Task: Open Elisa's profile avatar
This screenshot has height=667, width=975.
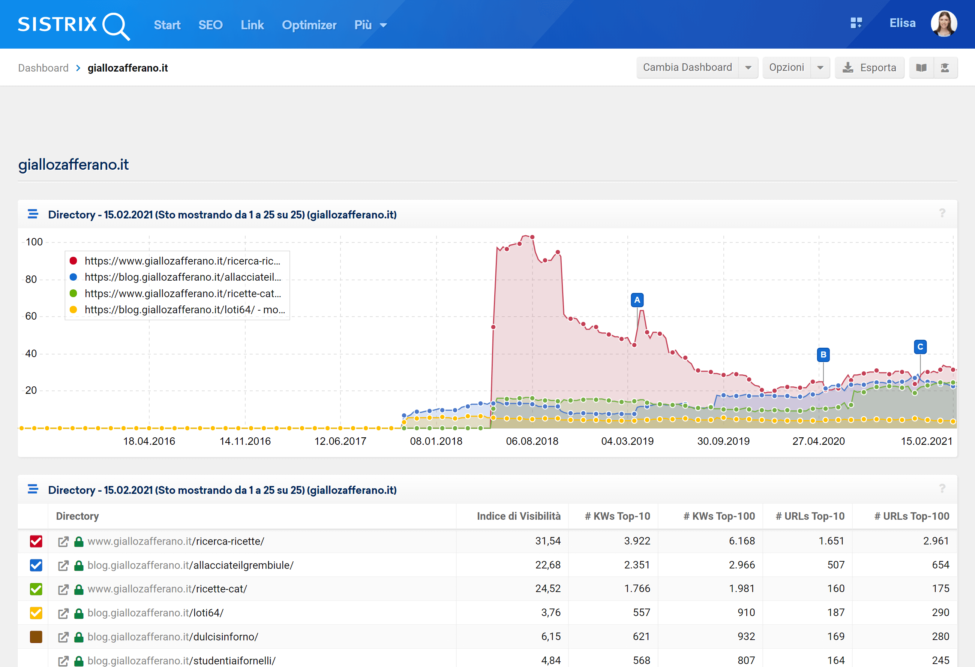Action: tap(944, 24)
